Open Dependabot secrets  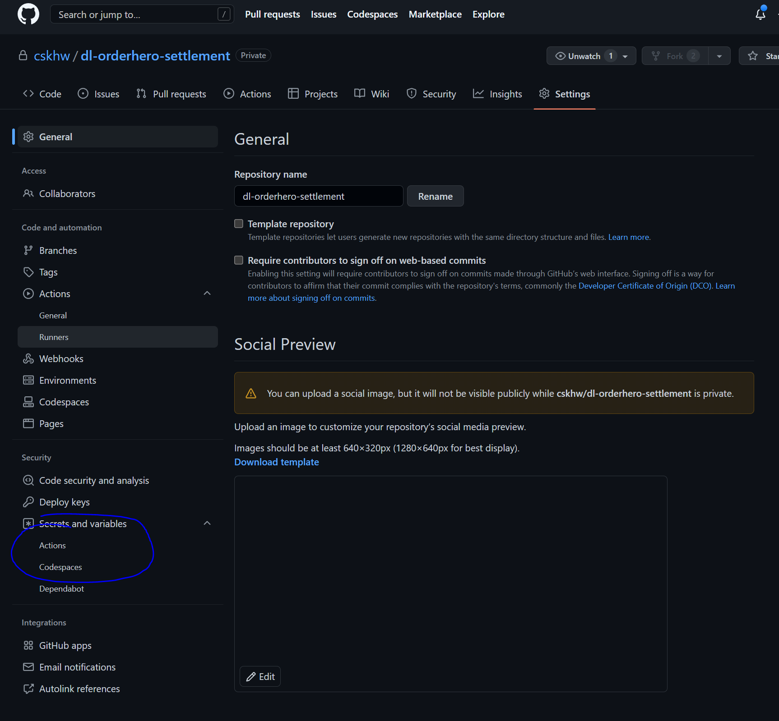[x=118, y=588]
